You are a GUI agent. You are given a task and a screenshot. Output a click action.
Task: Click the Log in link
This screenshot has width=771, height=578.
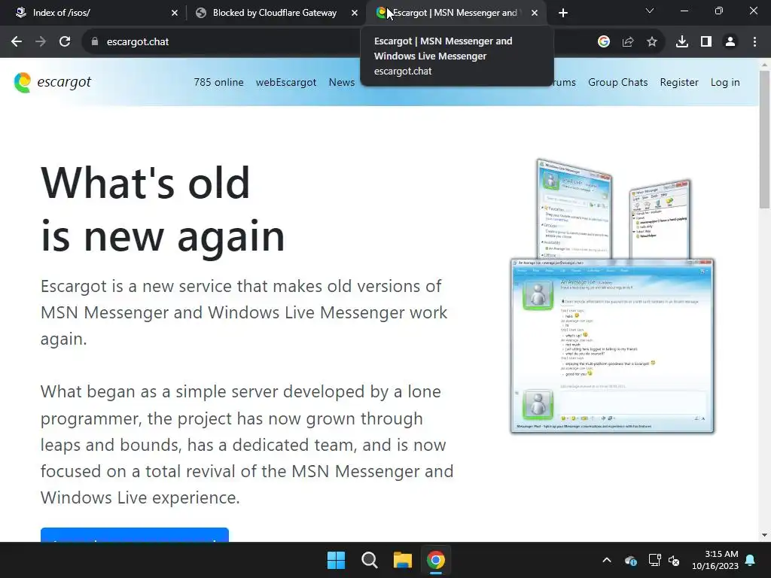[725, 82]
